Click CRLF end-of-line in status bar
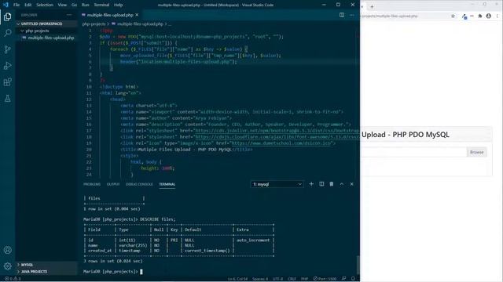This screenshot has height=282, width=503. [x=292, y=279]
